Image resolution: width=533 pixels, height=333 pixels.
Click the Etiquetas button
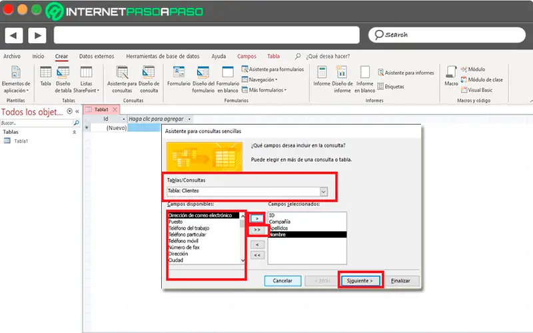(x=391, y=87)
